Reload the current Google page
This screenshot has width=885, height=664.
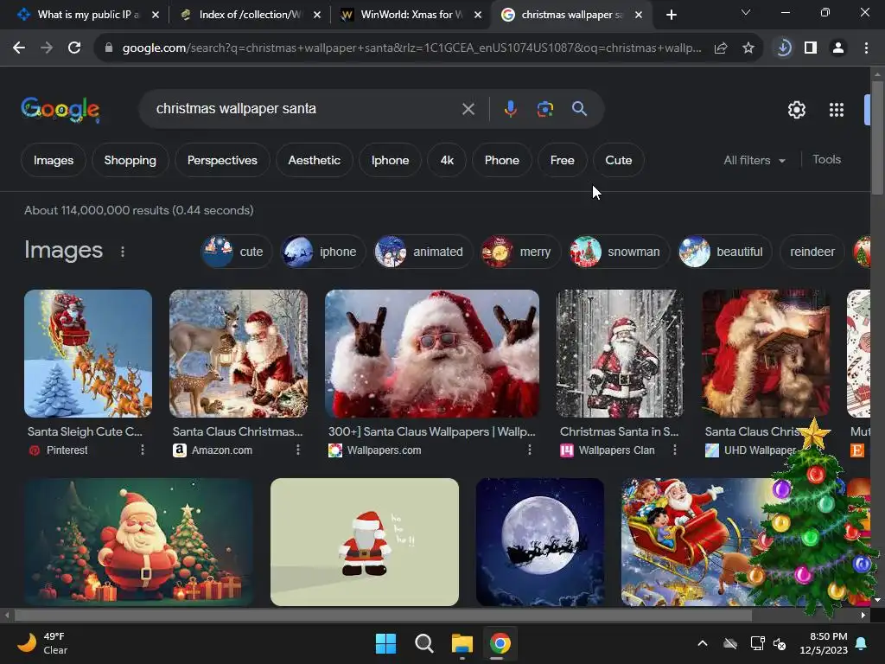pyautogui.click(x=74, y=48)
